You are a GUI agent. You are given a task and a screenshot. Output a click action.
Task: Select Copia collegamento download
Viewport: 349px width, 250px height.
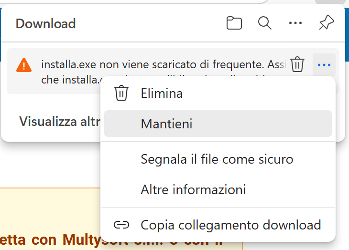coord(230,225)
